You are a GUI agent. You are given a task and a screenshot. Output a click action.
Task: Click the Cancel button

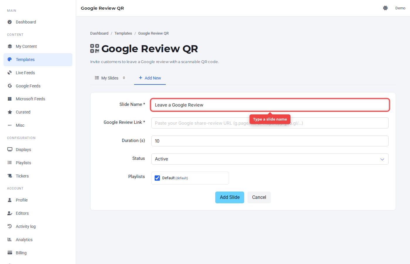coord(259,197)
